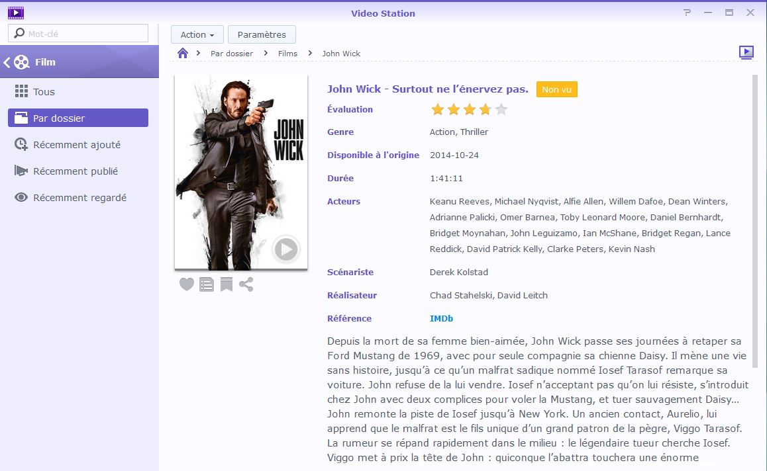Click the duration value 1:41:11
Screen dimensions: 767x471
446,179
